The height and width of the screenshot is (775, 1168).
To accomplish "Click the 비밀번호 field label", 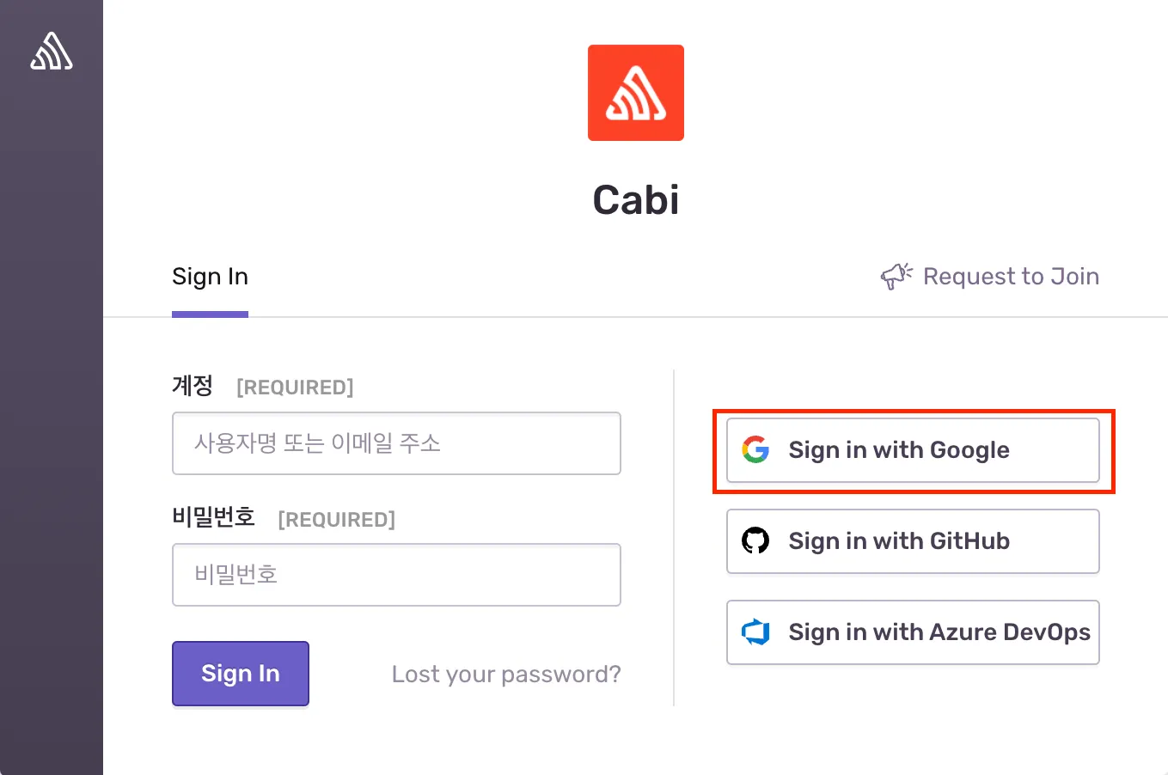I will (214, 517).
